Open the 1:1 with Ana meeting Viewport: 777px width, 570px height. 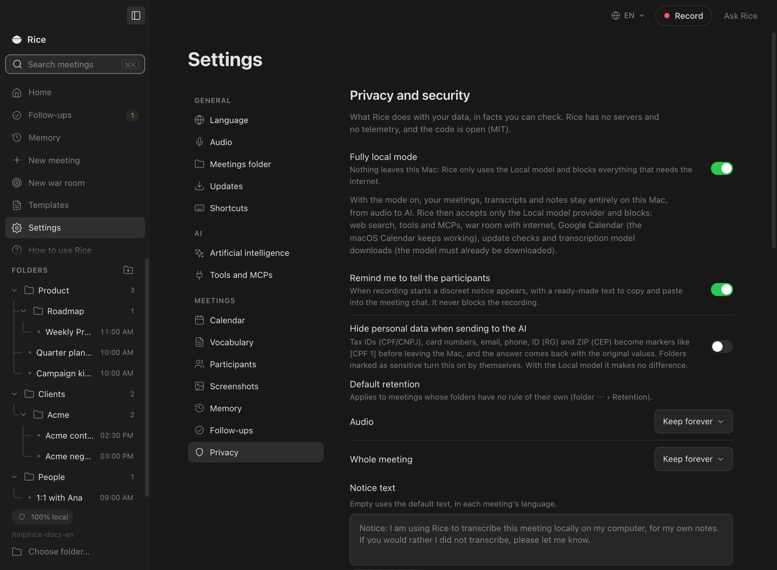coord(75,497)
